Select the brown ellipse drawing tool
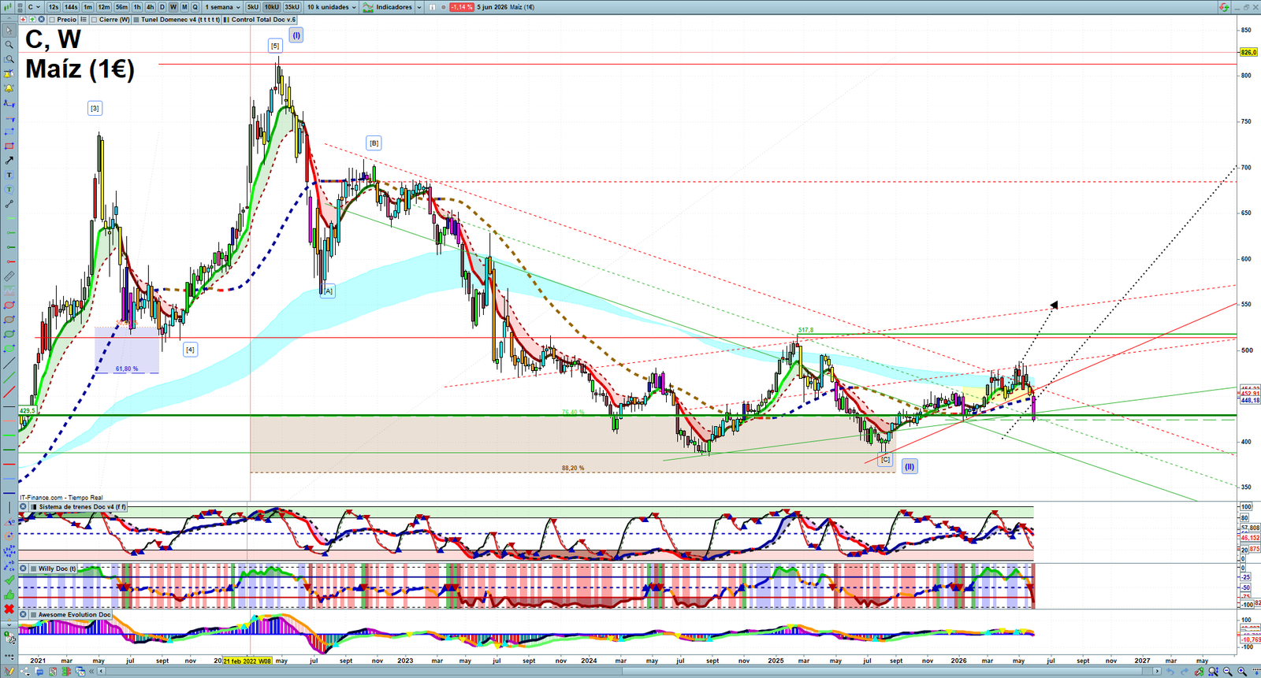 (9, 320)
